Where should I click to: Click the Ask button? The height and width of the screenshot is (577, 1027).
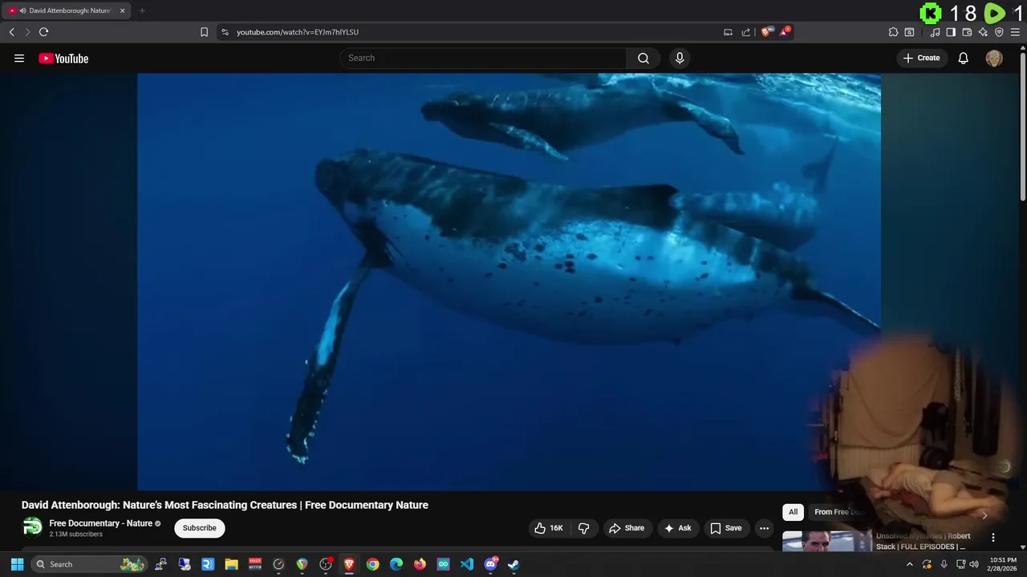(678, 528)
